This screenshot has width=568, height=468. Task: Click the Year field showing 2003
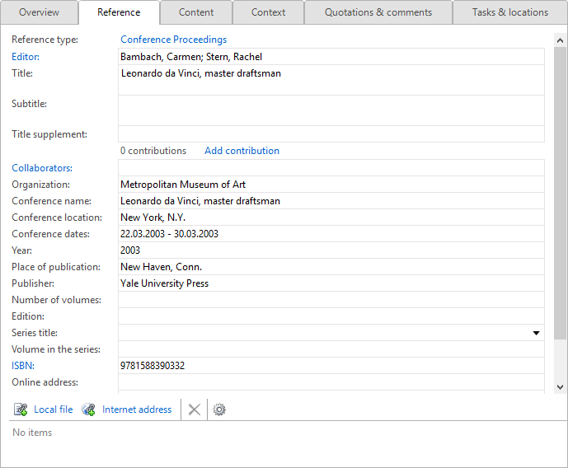point(331,250)
